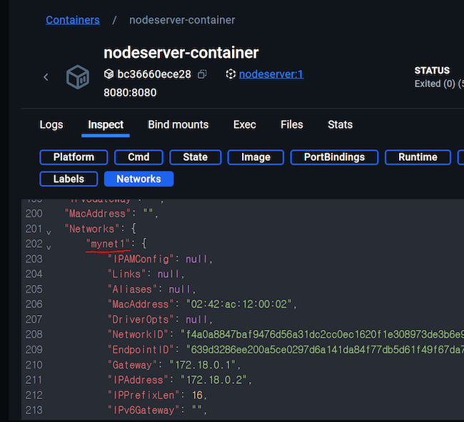The height and width of the screenshot is (422, 464).
Task: Click the nodeserver-container heading
Action: coord(181,53)
